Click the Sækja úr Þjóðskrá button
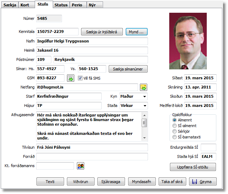Viewport: 228px width, 194px height. (x=102, y=32)
